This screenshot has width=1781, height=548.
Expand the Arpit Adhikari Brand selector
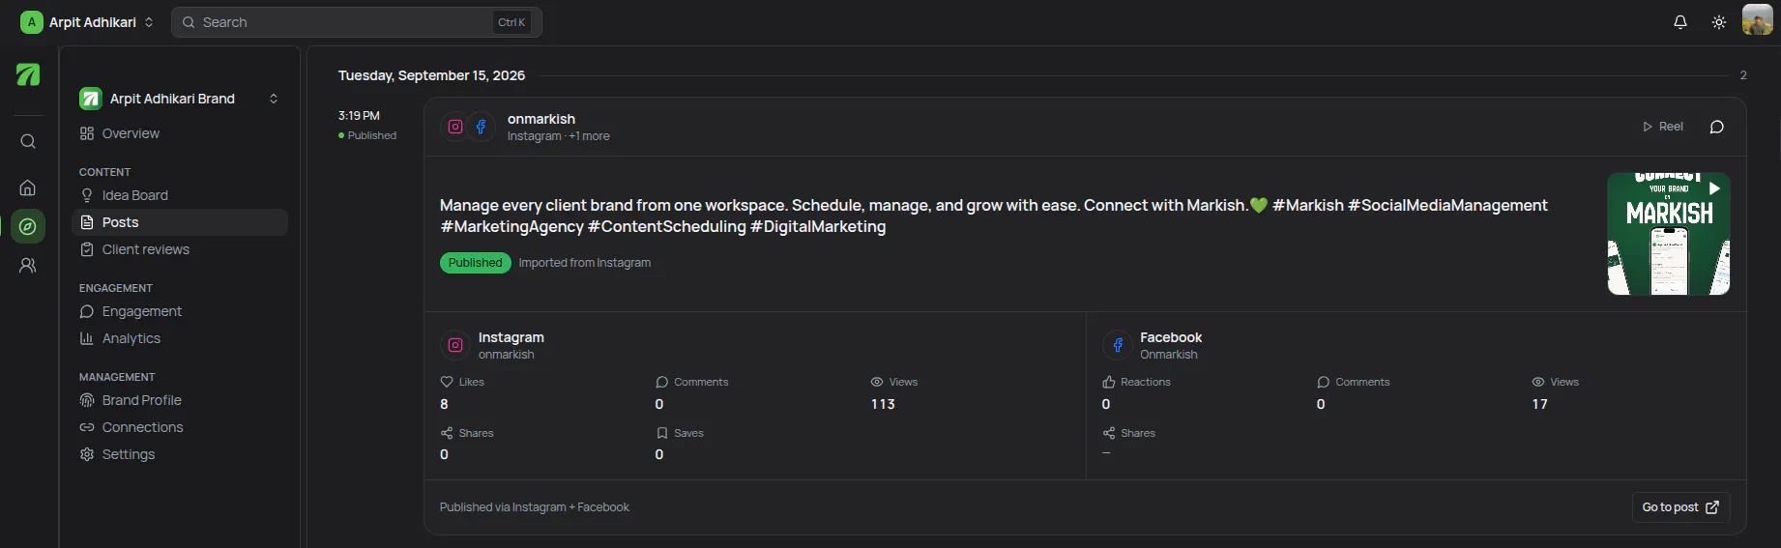(x=180, y=99)
